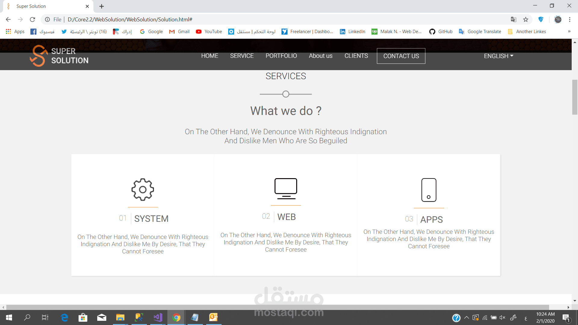Click the SYSTEM gear service icon
Screen dimensions: 578x325
143,190
